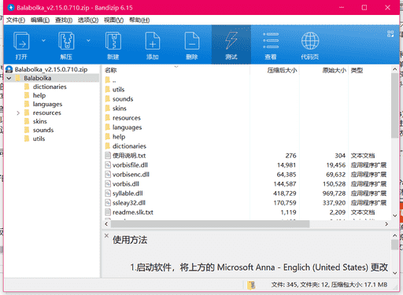Click the Extract (解压) toolbar icon
Image resolution: width=403 pixels, height=295 pixels.
[66, 41]
